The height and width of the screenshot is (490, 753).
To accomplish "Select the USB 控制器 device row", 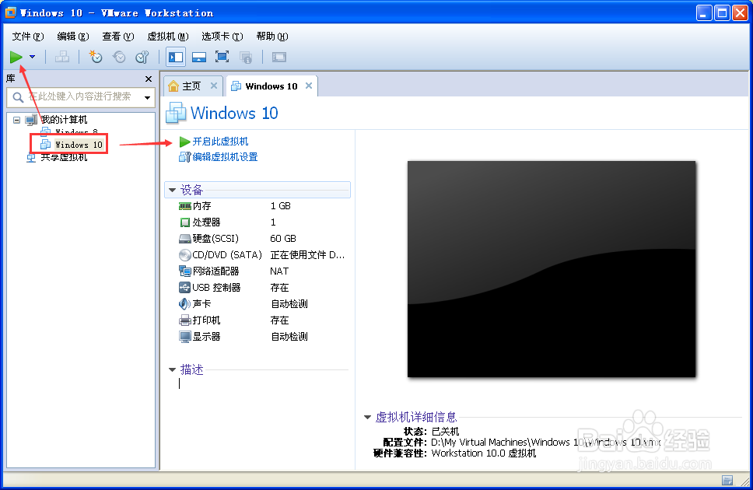I will pyautogui.click(x=263, y=288).
